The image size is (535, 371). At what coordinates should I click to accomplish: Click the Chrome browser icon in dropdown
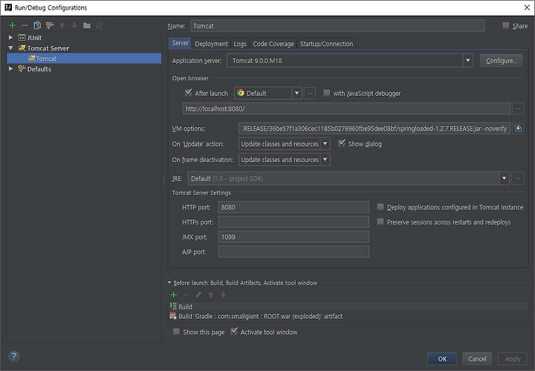click(241, 93)
